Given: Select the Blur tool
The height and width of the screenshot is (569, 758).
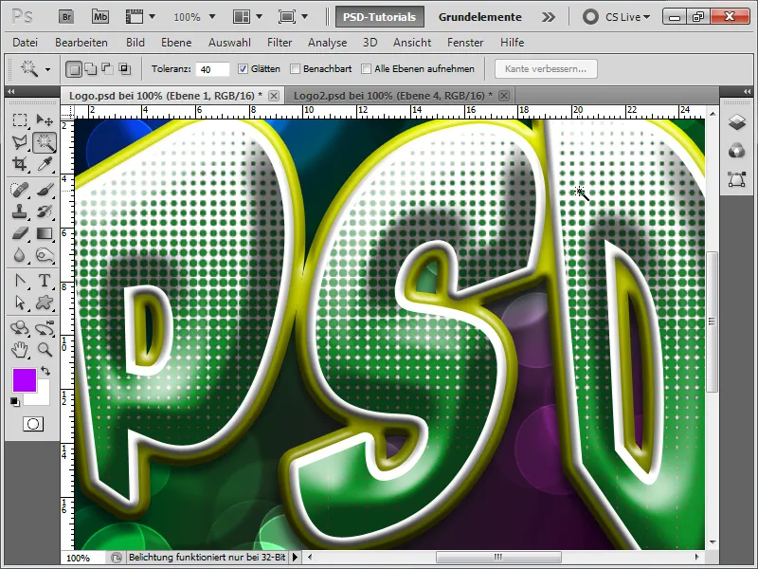Looking at the screenshot, I should 19,255.
